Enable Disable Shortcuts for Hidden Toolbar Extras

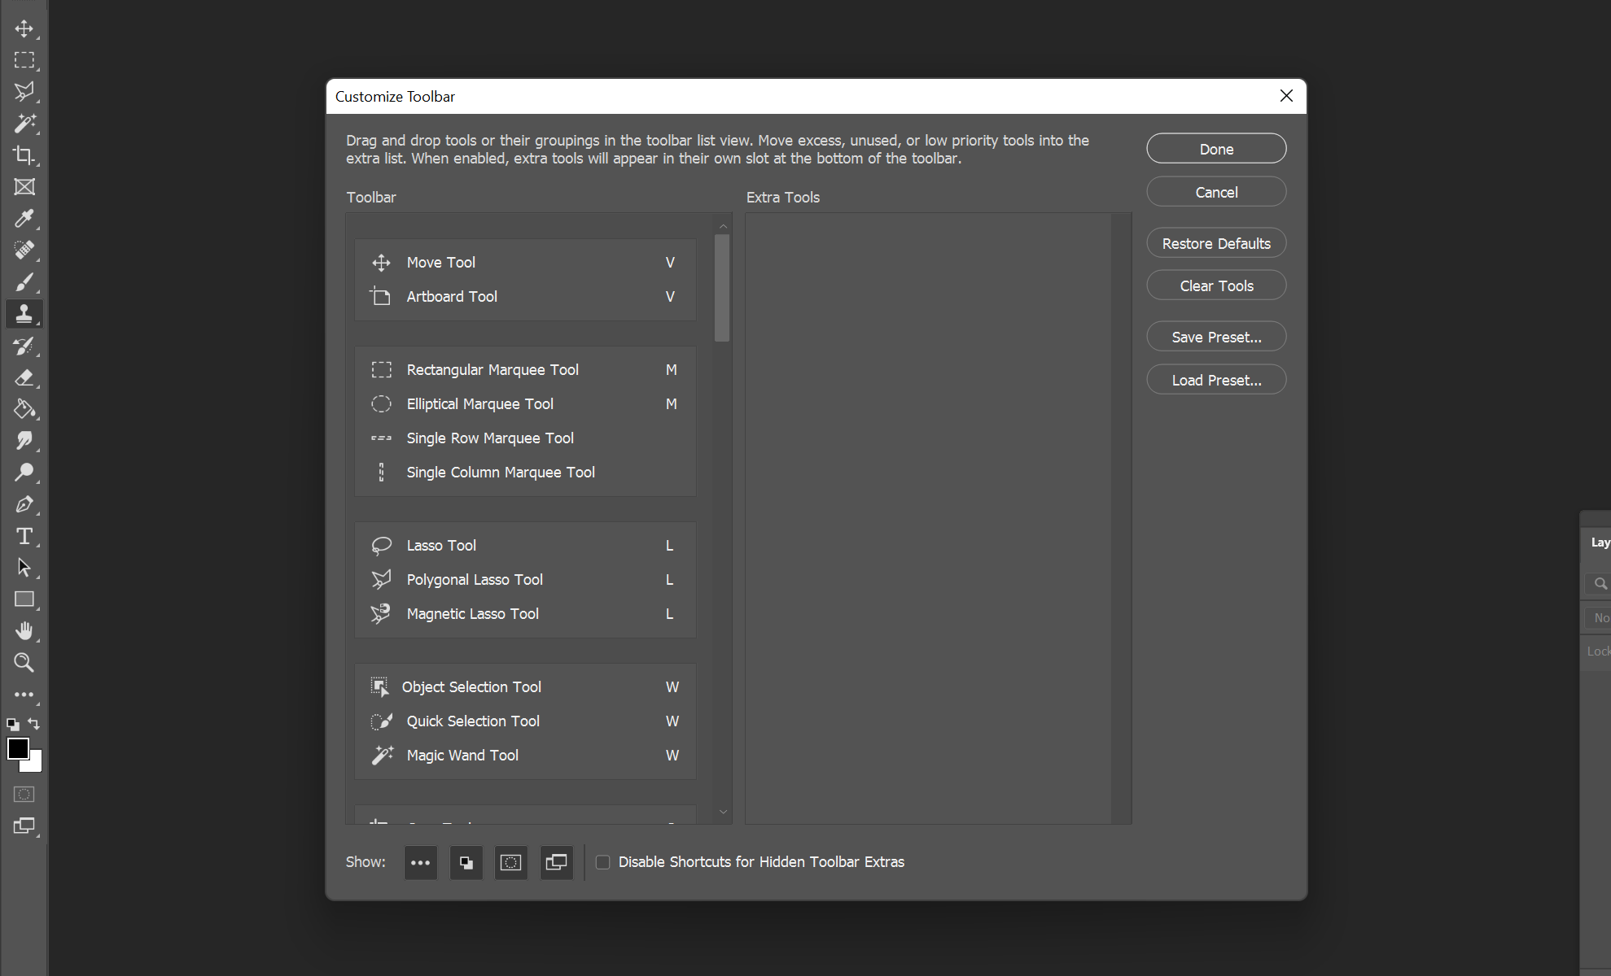click(602, 862)
